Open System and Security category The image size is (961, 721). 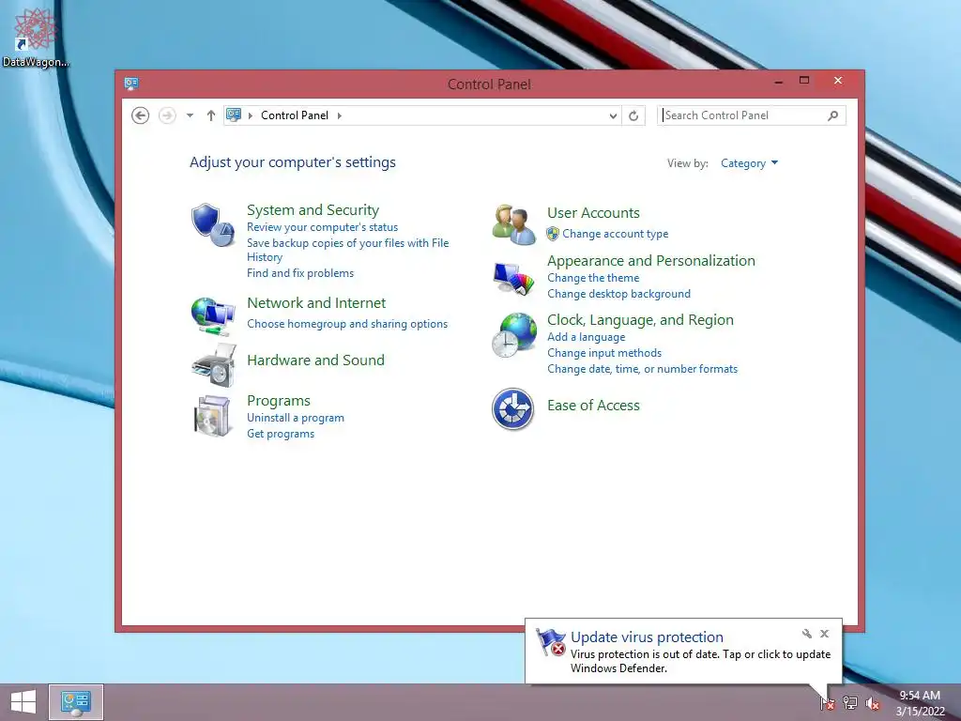click(313, 209)
